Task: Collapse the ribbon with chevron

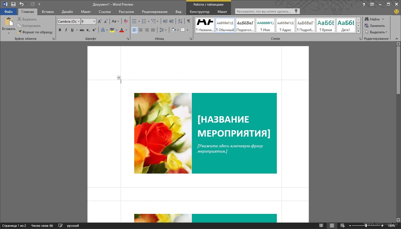Action: point(396,39)
